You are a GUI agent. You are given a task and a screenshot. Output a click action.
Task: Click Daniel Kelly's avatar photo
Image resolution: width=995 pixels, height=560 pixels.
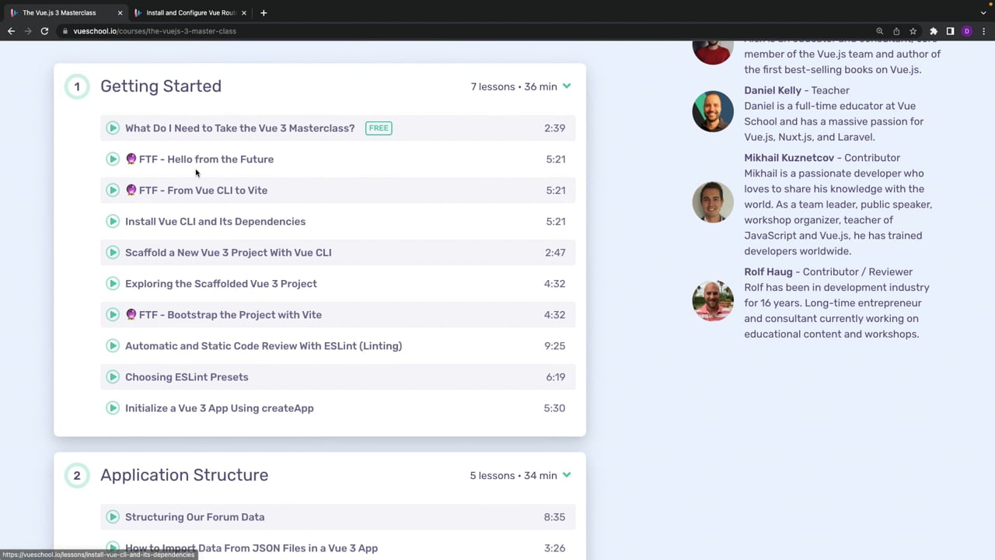[x=713, y=111]
